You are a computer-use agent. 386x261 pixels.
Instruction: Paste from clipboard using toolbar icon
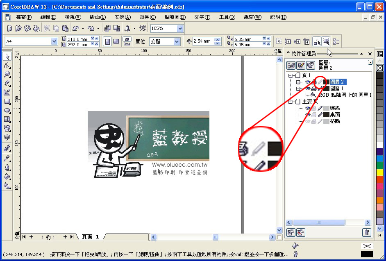(x=65, y=28)
